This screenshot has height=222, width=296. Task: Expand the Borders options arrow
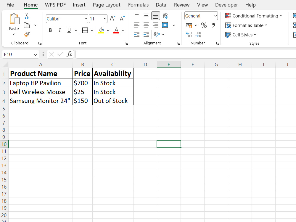(x=92, y=30)
